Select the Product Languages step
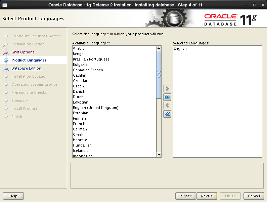267x202 pixels. (x=29, y=60)
